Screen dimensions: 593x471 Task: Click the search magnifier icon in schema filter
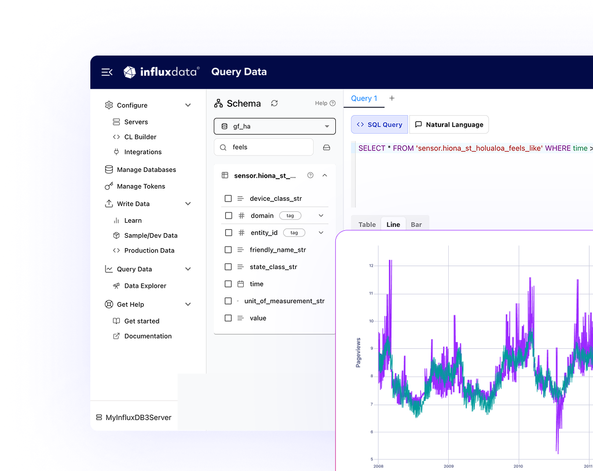(223, 148)
